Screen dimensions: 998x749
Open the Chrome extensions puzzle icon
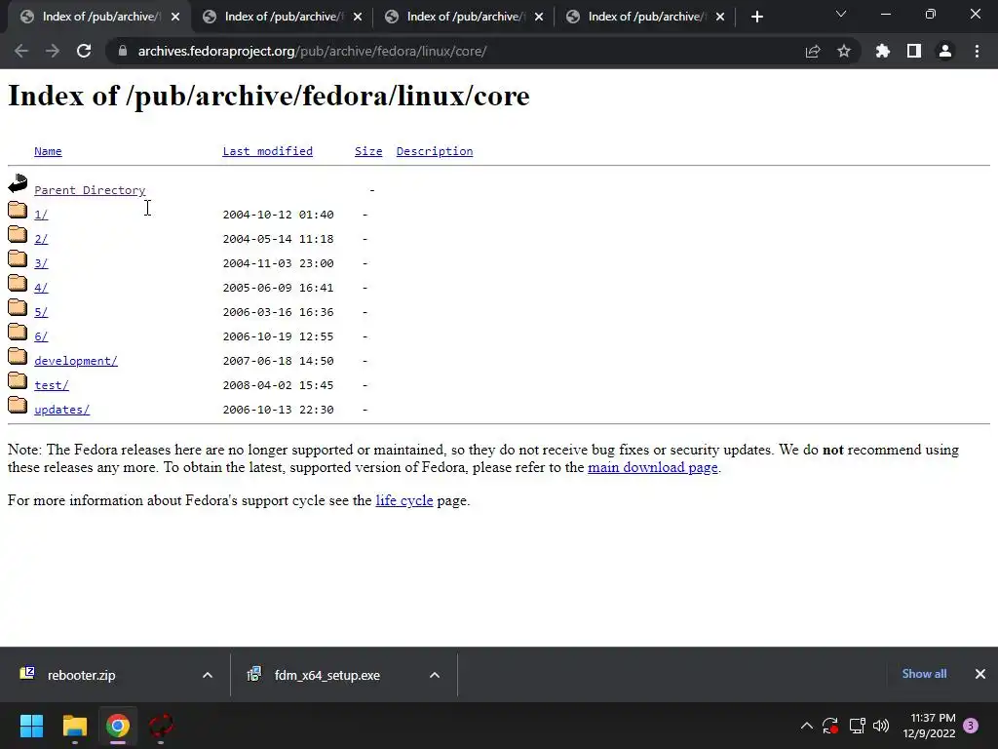[883, 51]
